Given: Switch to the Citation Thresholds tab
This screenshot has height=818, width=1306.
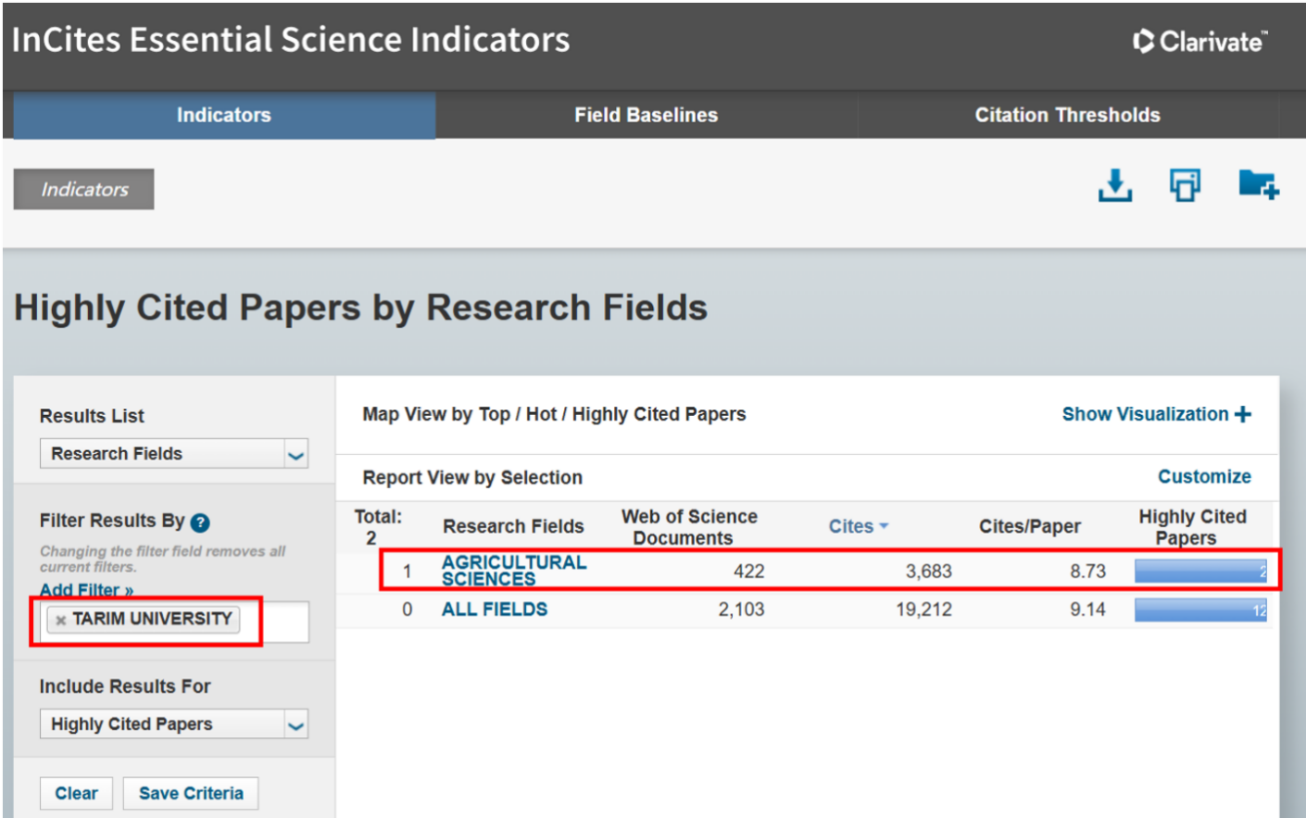Looking at the screenshot, I should [1067, 115].
